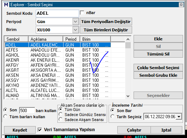Click Sembol Grubu Ekle button
This screenshot has height=138, width=187.
pyautogui.click(x=158, y=75)
